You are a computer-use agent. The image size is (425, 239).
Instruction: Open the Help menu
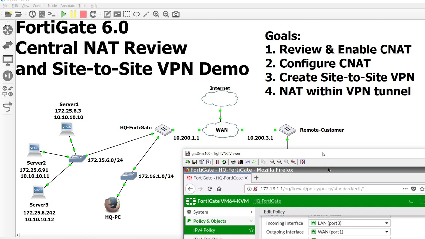(x=94, y=6)
